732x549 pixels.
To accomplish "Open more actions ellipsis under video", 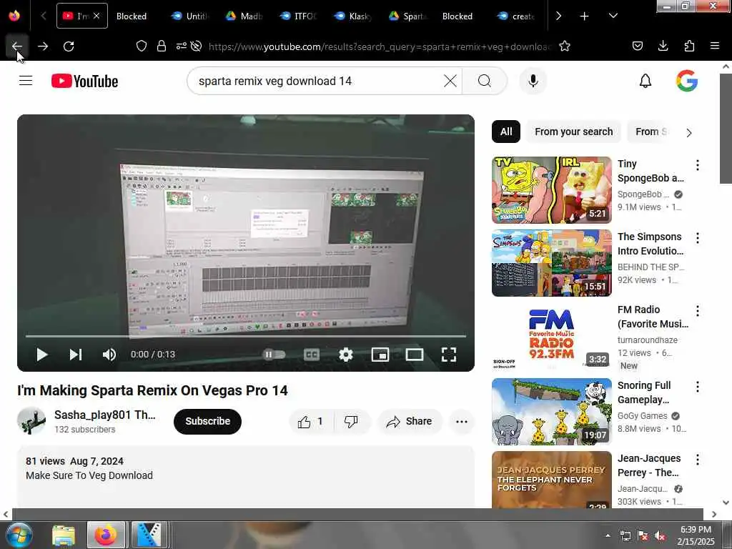I will [462, 422].
